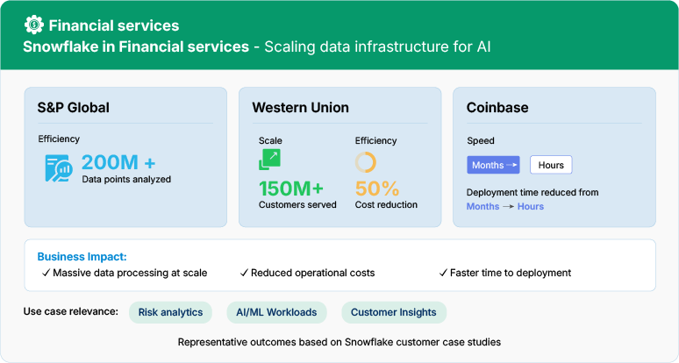
Task: Click the 200M+ data points figure
Action: click(x=118, y=163)
